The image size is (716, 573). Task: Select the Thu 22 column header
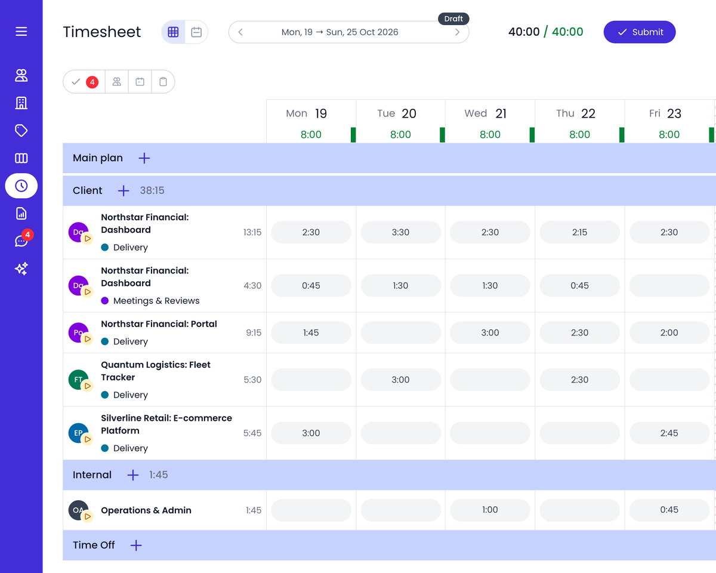pyautogui.click(x=579, y=121)
